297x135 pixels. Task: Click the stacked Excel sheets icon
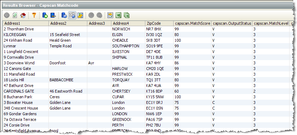point(127,15)
